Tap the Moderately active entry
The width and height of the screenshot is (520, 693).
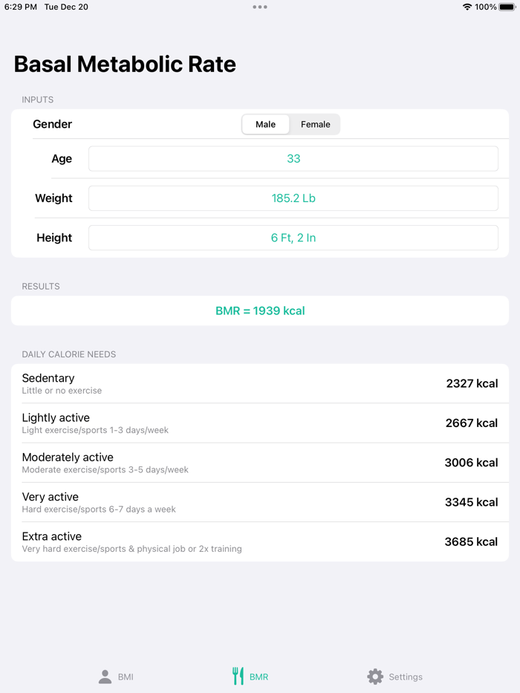pyautogui.click(x=260, y=462)
